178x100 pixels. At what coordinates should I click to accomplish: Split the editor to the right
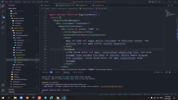click(x=172, y=5)
